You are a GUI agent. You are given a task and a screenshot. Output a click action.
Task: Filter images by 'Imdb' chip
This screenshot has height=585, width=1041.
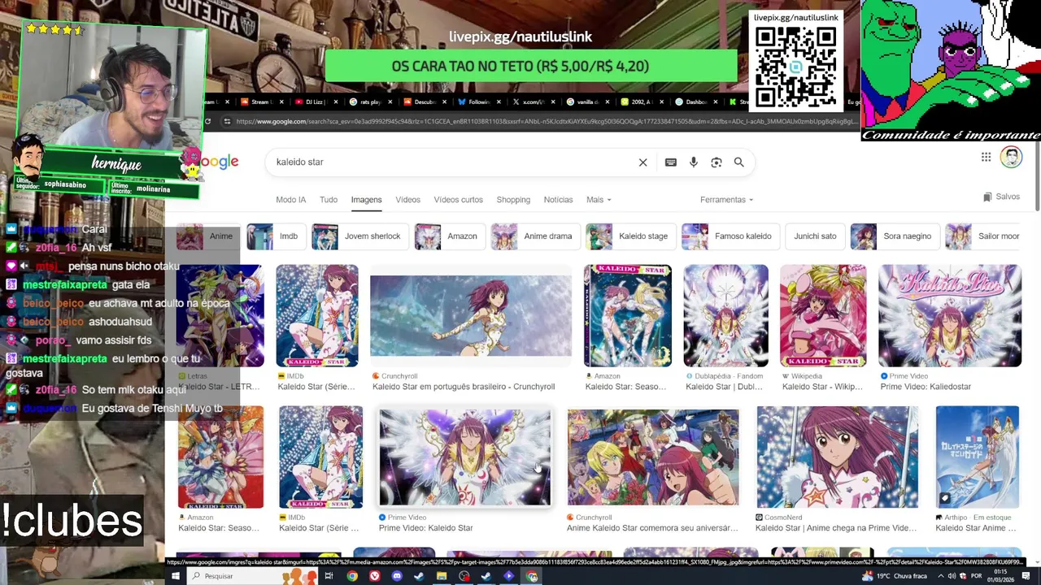click(x=277, y=236)
